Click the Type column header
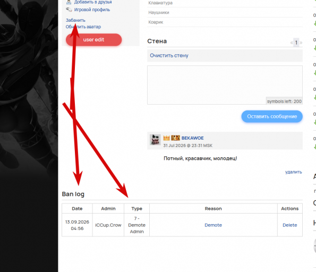The width and height of the screenshot is (316, 272). 137,208
